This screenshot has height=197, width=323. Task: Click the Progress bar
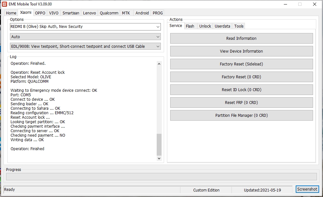161,176
